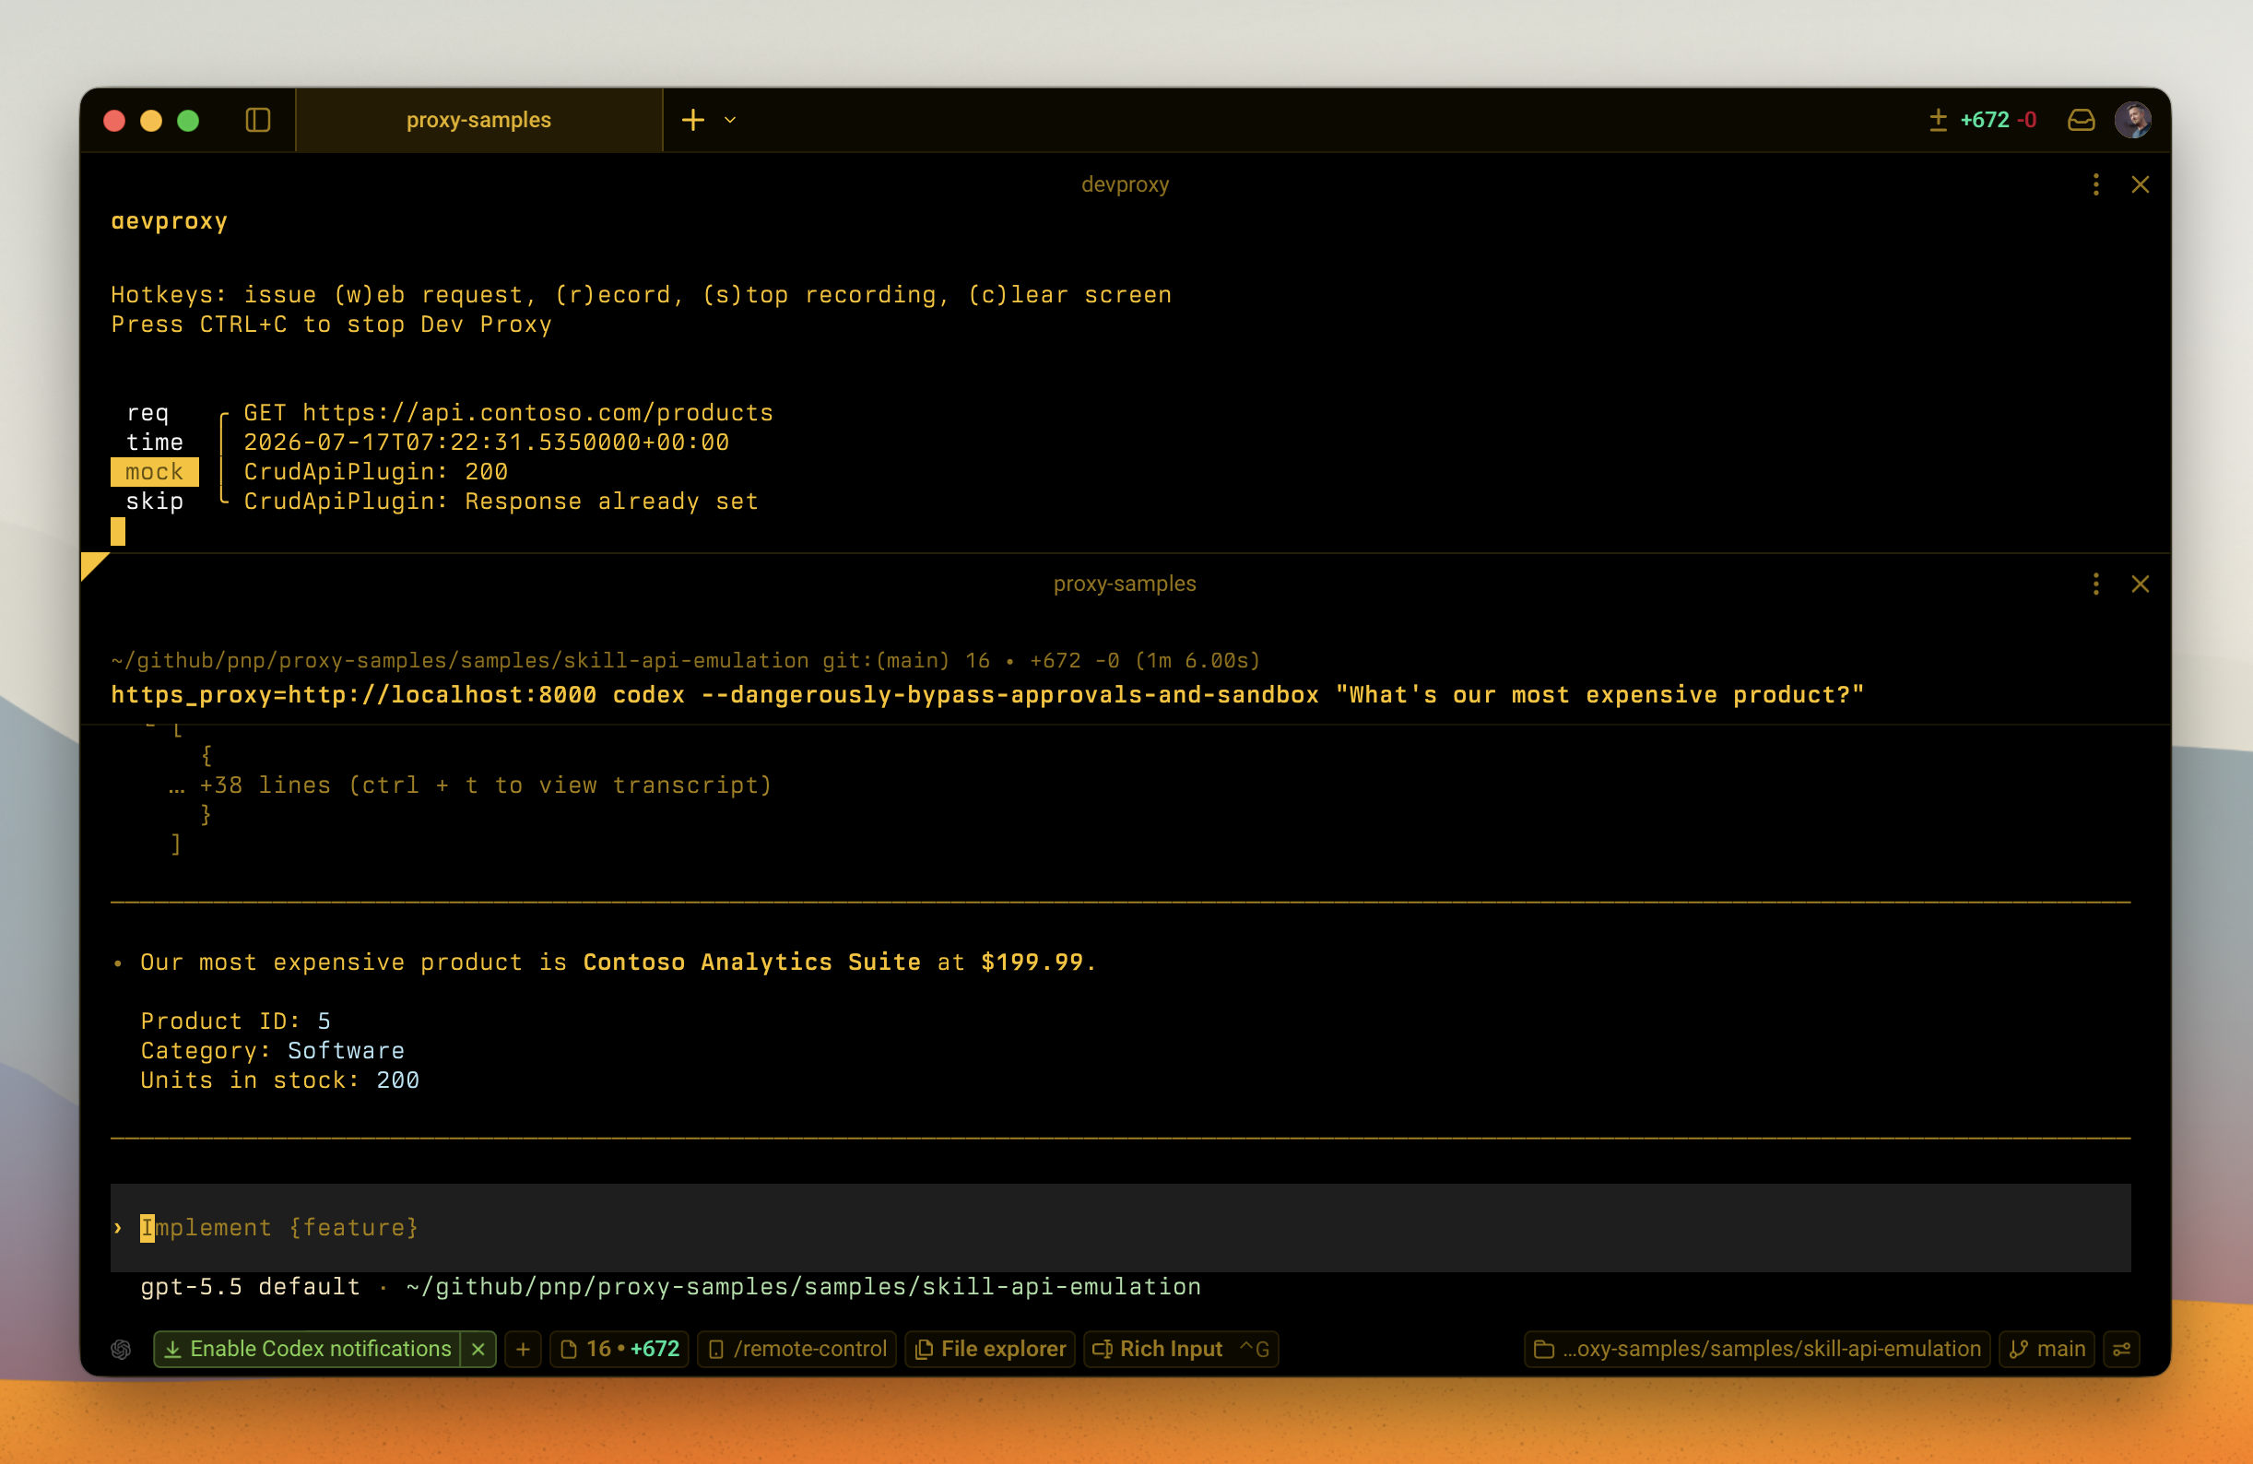Open devproxy pane options menu

(2096, 184)
